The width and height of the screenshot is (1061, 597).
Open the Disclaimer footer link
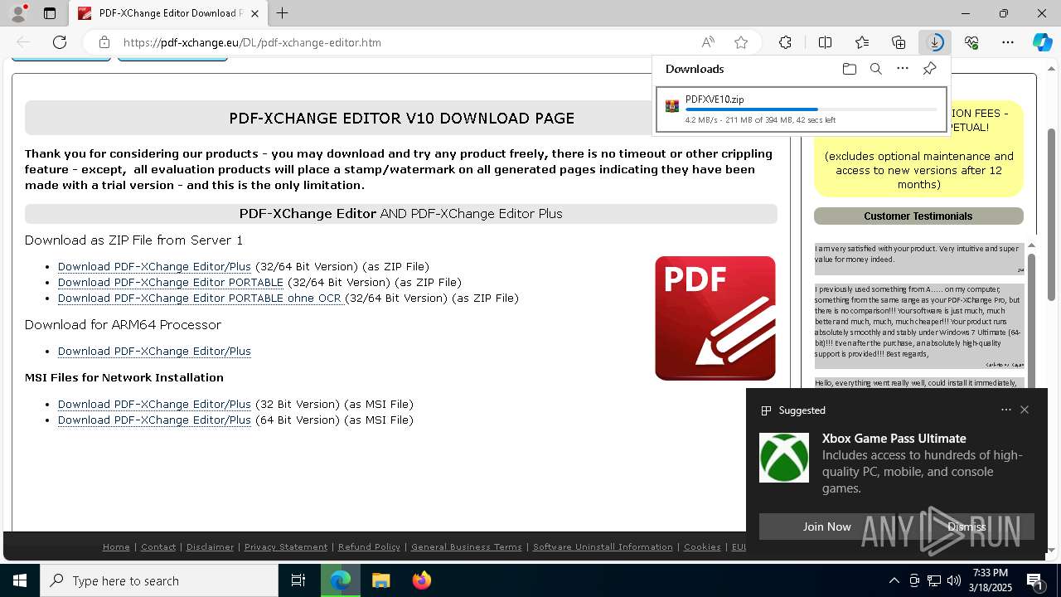click(210, 546)
